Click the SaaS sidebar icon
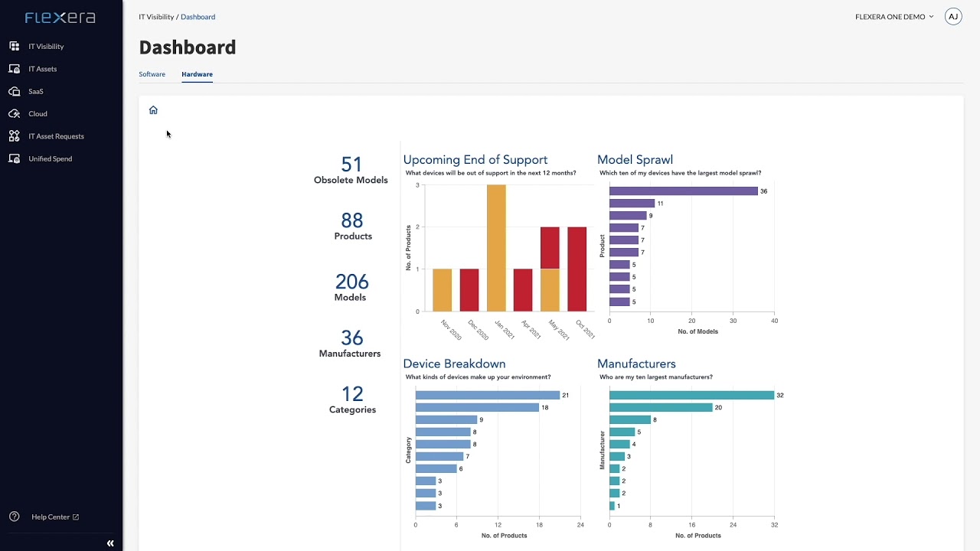Viewport: 980px width, 551px height. point(14,92)
